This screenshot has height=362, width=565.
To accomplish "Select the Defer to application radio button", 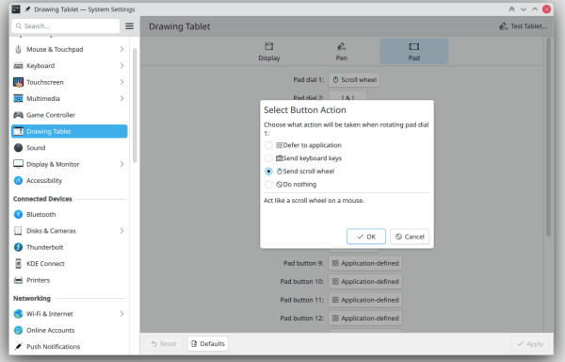I will pyautogui.click(x=268, y=145).
